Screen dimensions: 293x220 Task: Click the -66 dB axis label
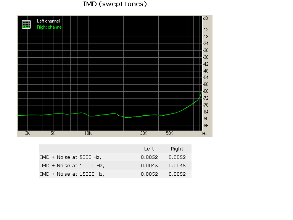click(x=206, y=91)
